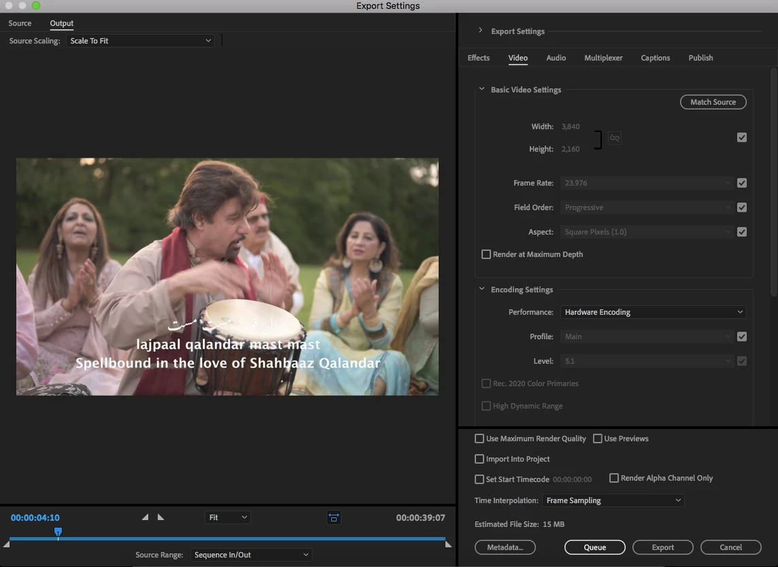This screenshot has width=778, height=567.
Task: Click the Height value 2,160
Action: pyautogui.click(x=571, y=149)
